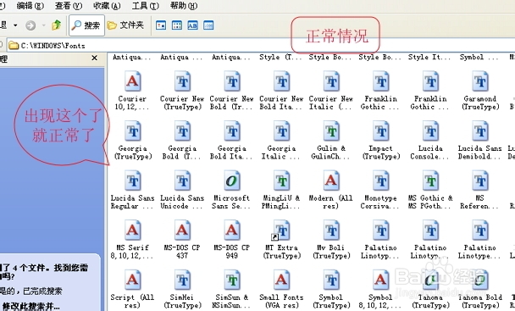Select Modern (All res) font icon
The image size is (515, 311).
click(x=331, y=180)
